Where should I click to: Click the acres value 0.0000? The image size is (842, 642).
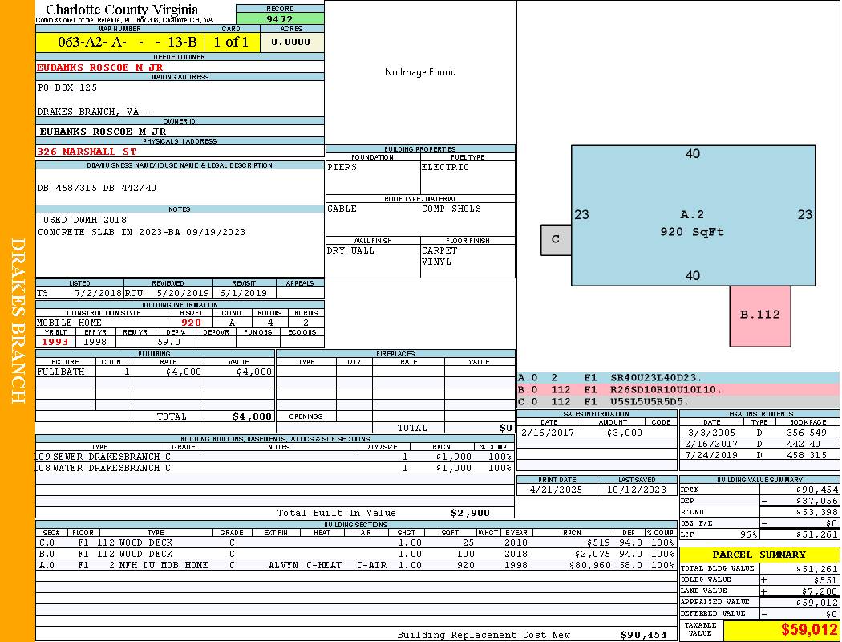pos(291,42)
